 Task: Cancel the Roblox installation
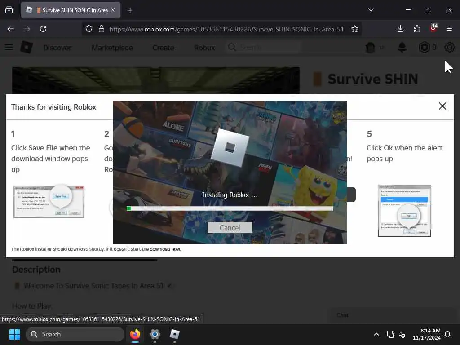coord(230,228)
